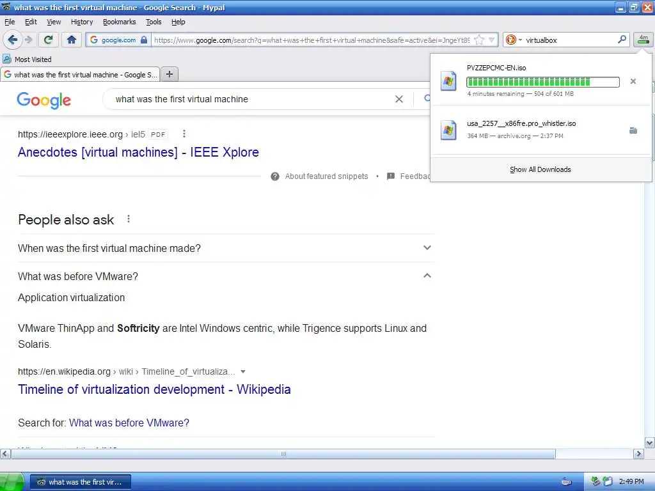This screenshot has width=655, height=491.
Task: Bookmark this page with the star icon
Action: (479, 40)
